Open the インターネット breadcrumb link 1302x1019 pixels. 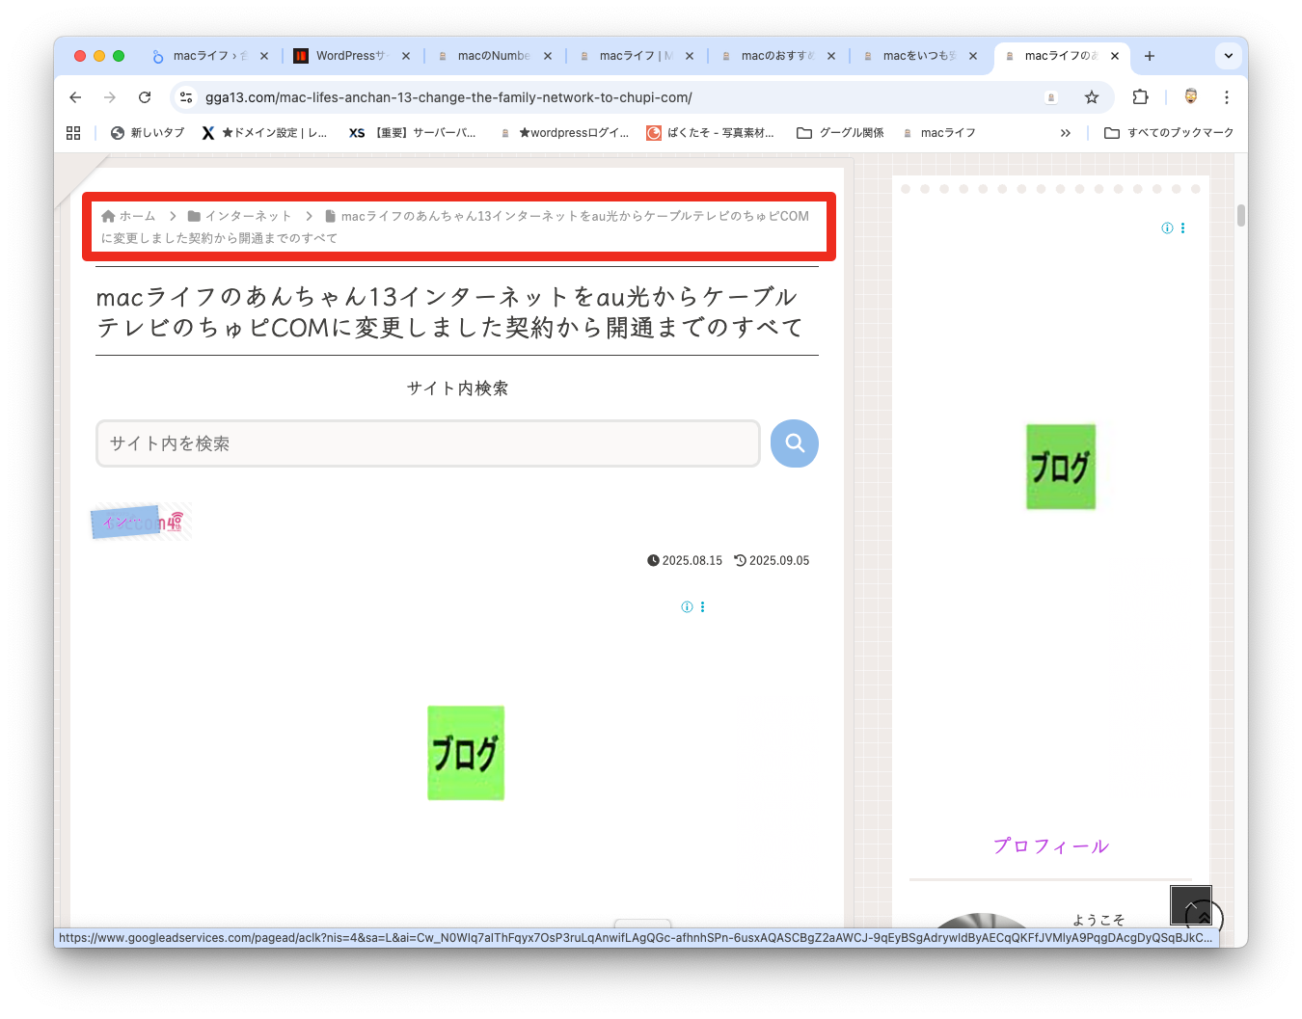[x=239, y=216]
